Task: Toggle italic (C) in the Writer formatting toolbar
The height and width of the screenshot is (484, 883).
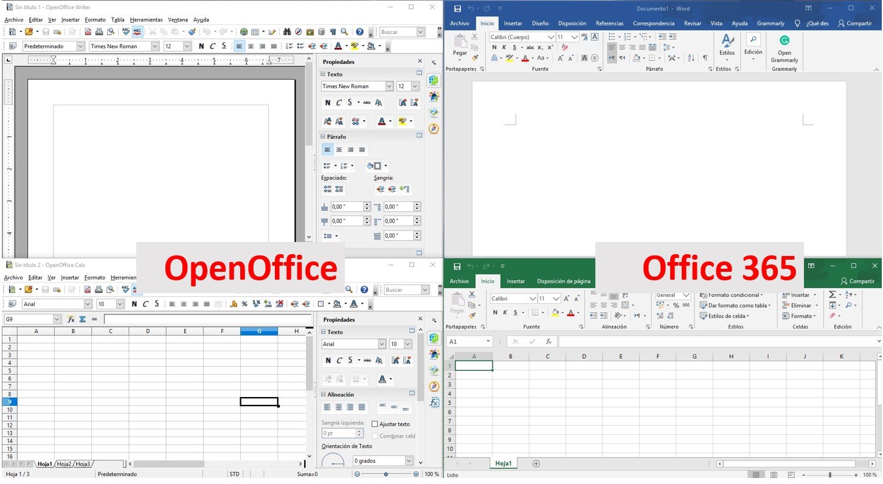Action: point(213,46)
